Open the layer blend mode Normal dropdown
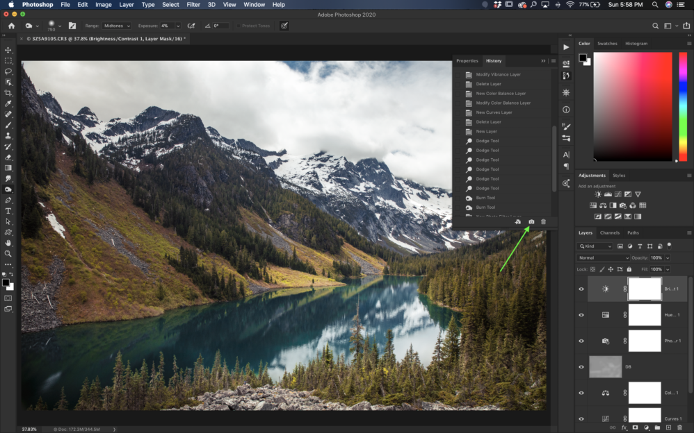The width and height of the screenshot is (694, 433). (602, 258)
